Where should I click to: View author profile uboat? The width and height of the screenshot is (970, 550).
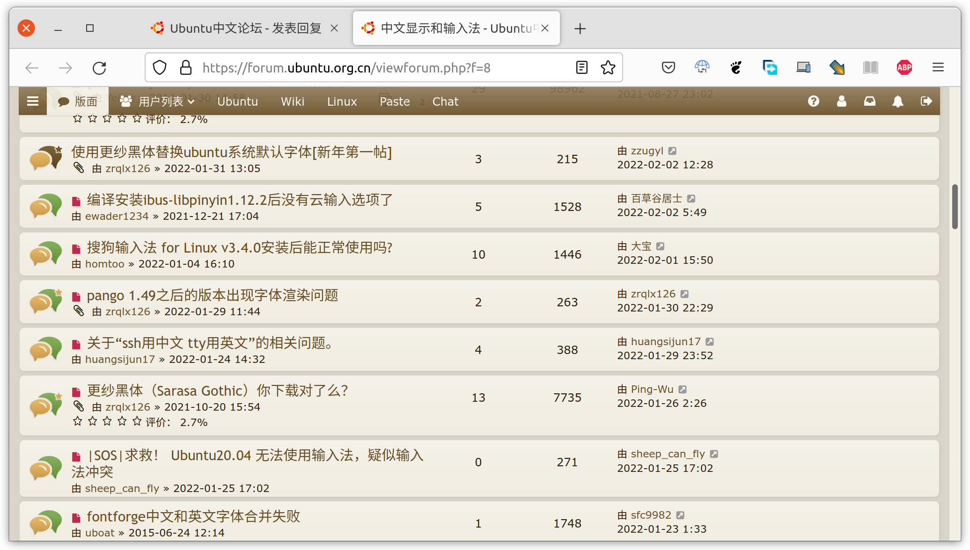100,533
